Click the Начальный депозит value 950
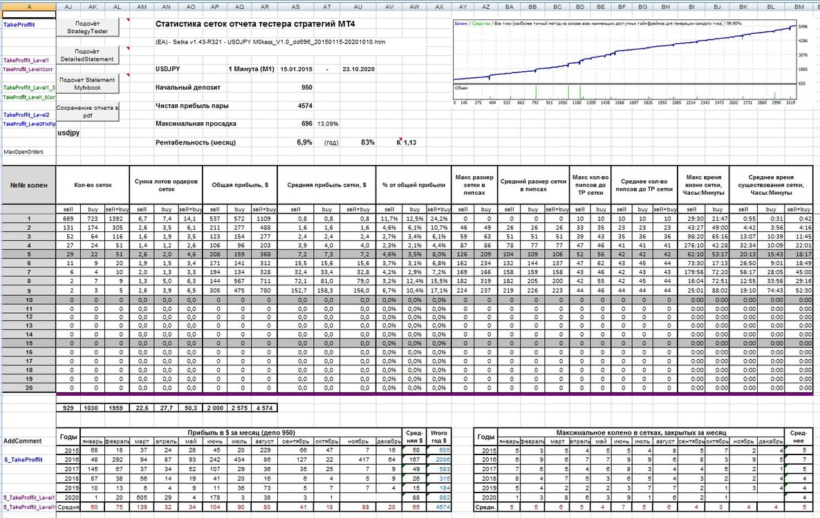 tap(307, 87)
